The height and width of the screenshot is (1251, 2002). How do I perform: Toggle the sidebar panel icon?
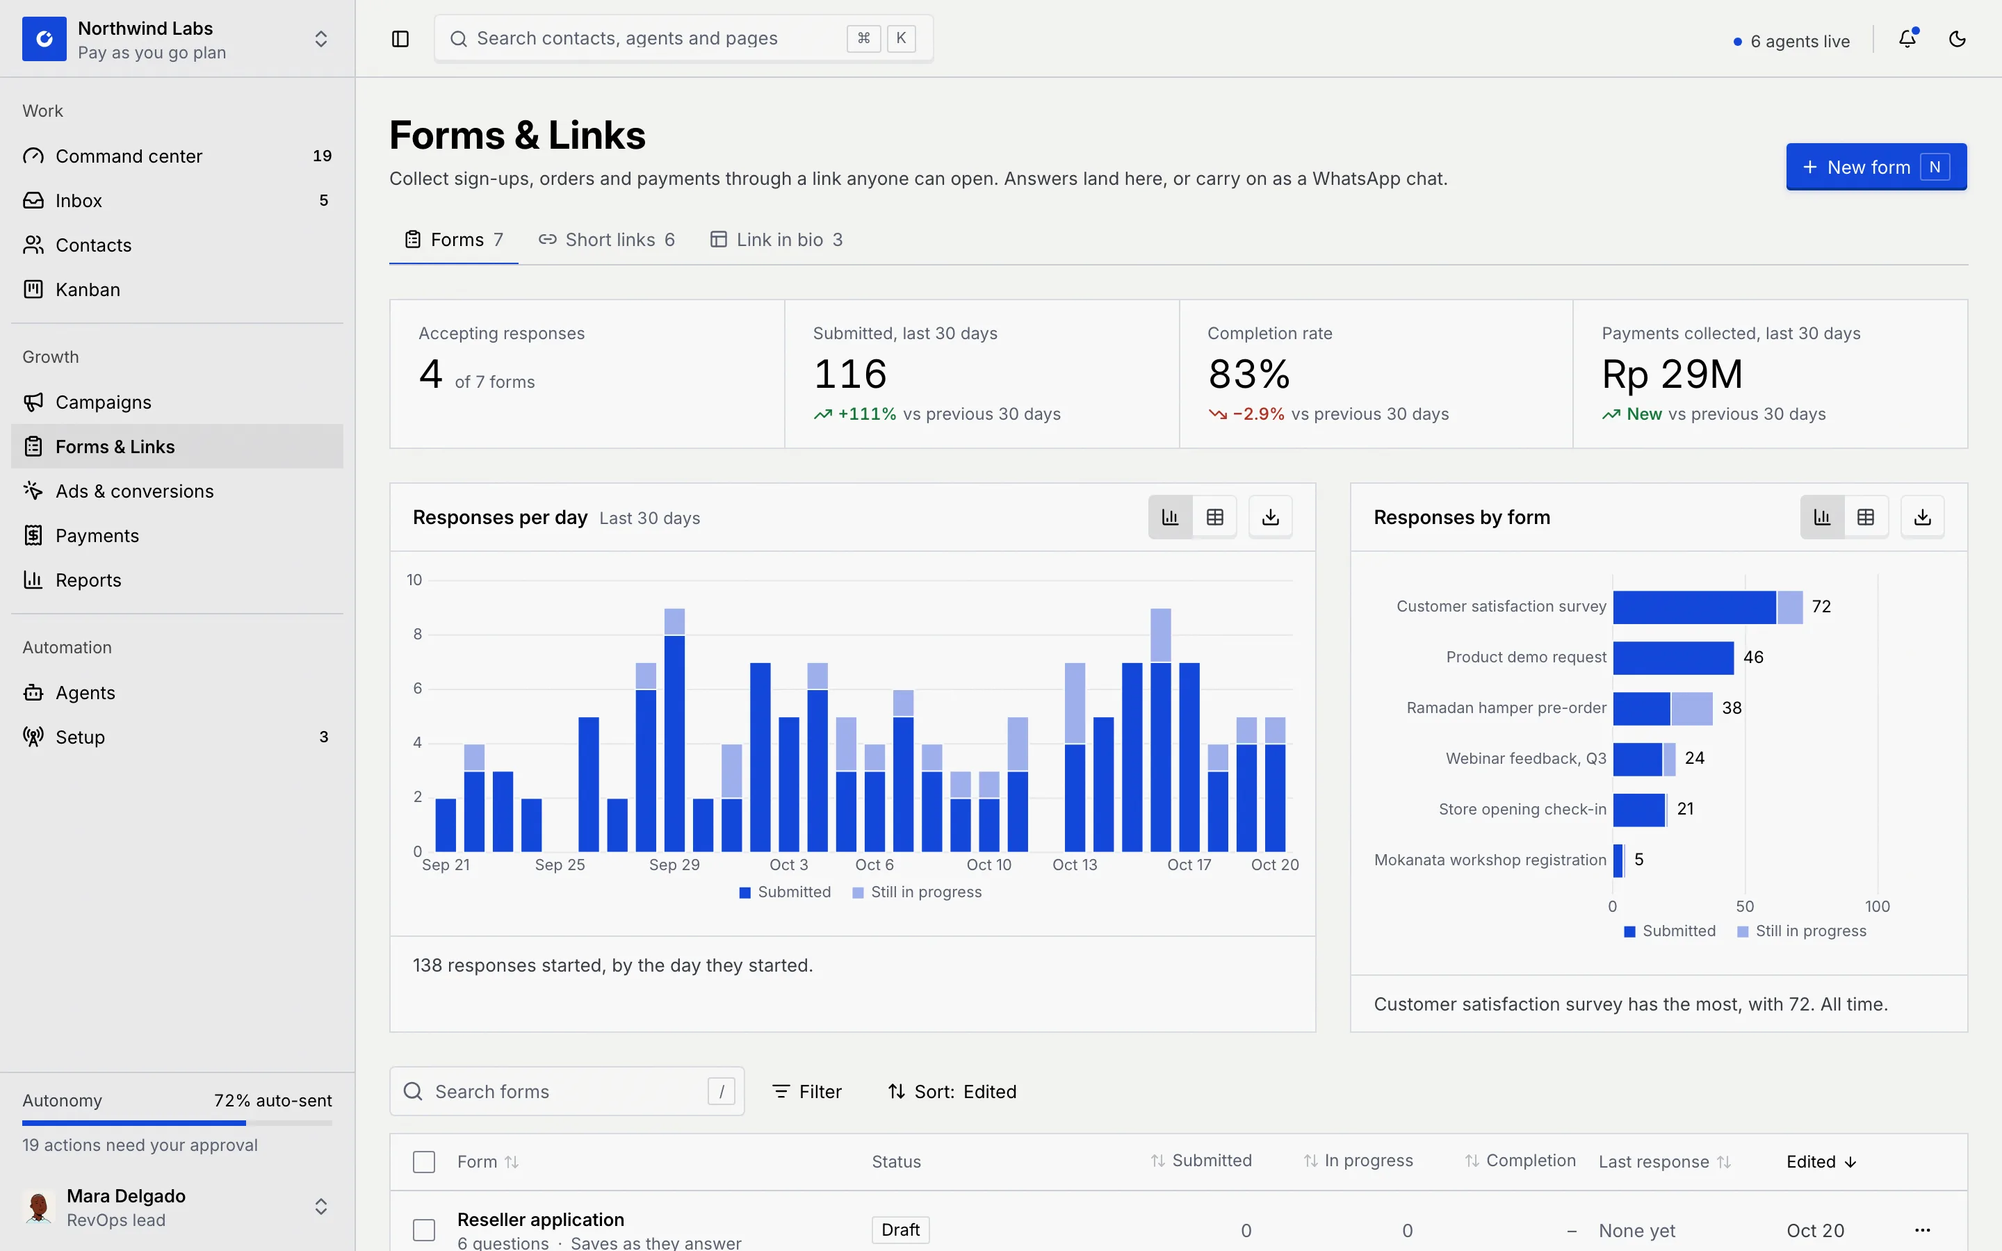coord(400,39)
